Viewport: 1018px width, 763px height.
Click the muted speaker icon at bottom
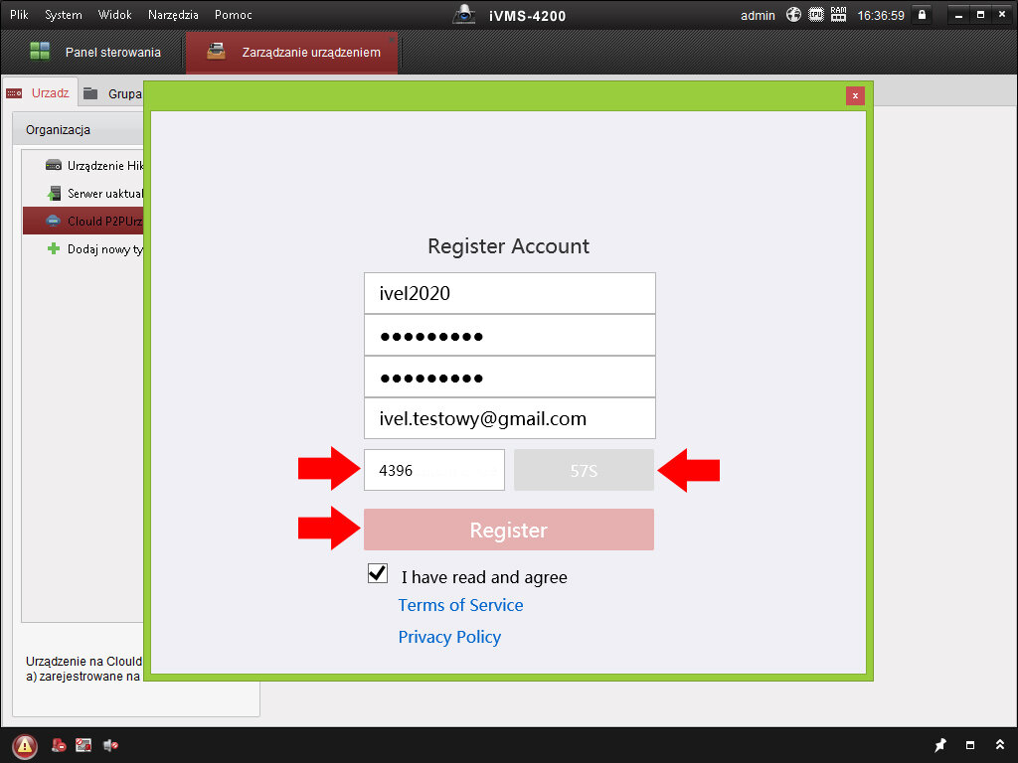click(109, 745)
